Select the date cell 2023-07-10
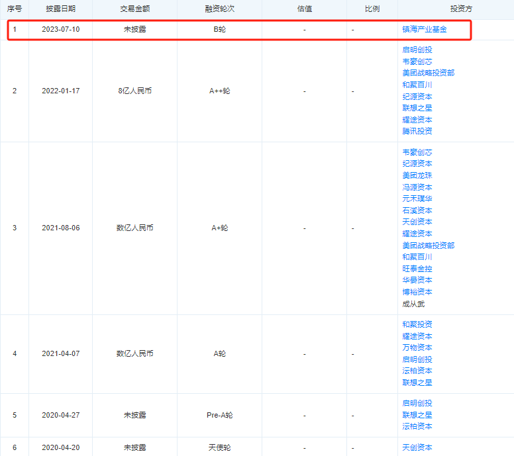Screen dimensions: 514x456 coord(61,30)
